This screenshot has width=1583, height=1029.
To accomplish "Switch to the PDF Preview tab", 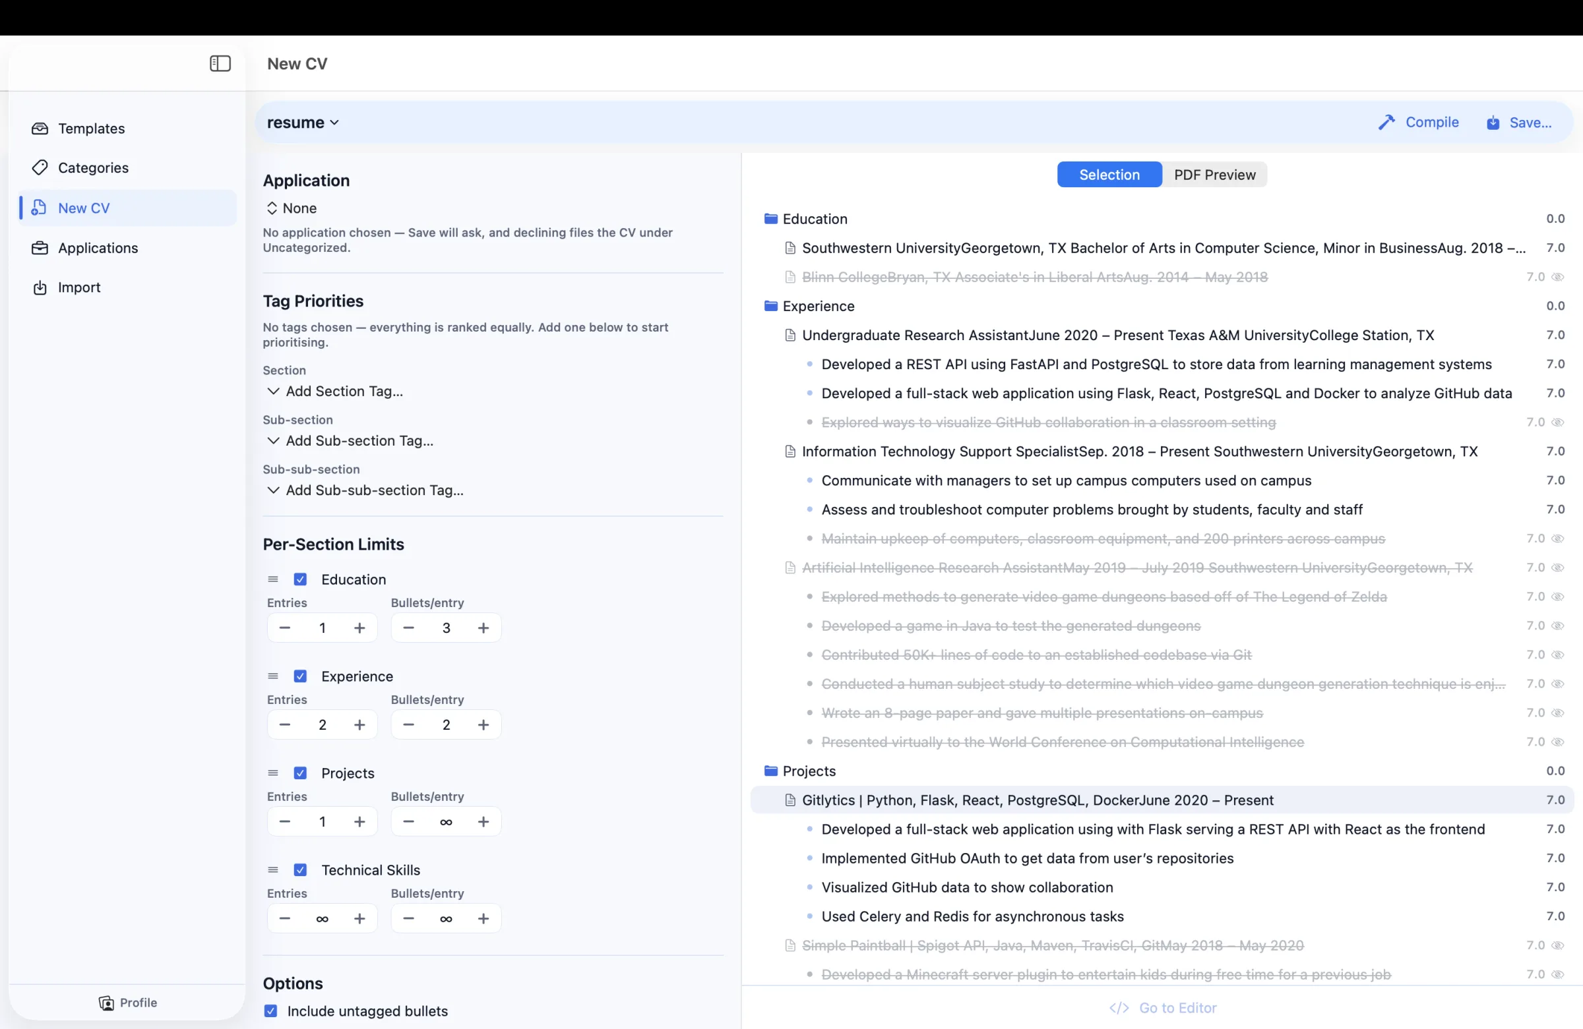I will coord(1214,175).
